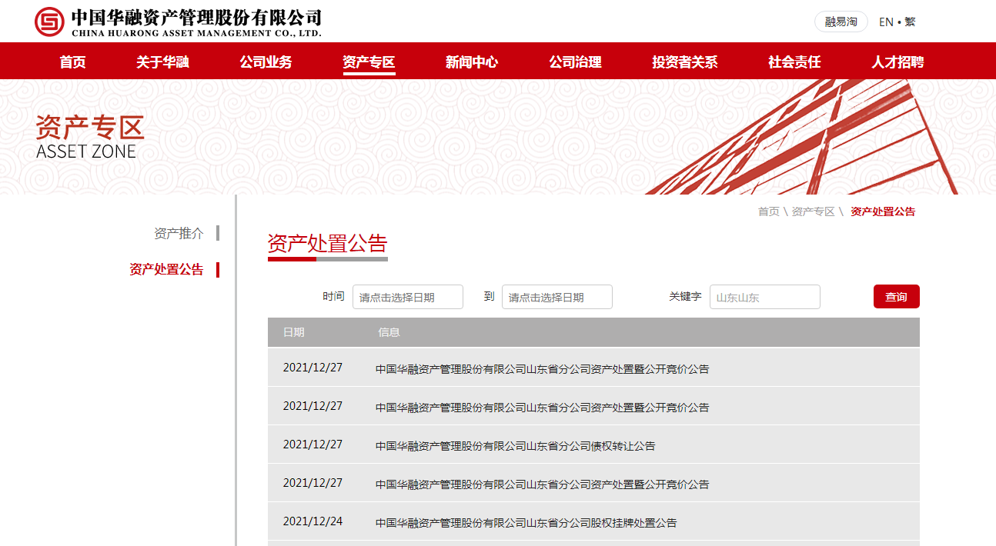The width and height of the screenshot is (996, 546).
Task: Open 资产推介 in the sidebar
Action: point(179,233)
